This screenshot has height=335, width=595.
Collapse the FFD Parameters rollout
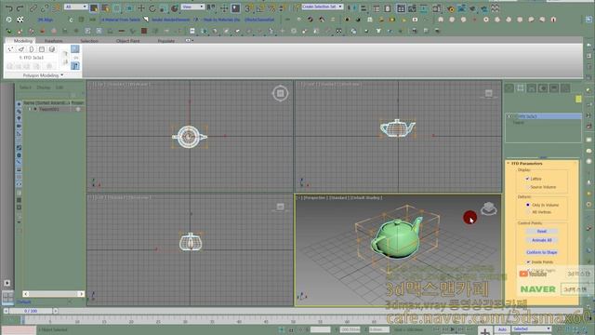coord(509,164)
